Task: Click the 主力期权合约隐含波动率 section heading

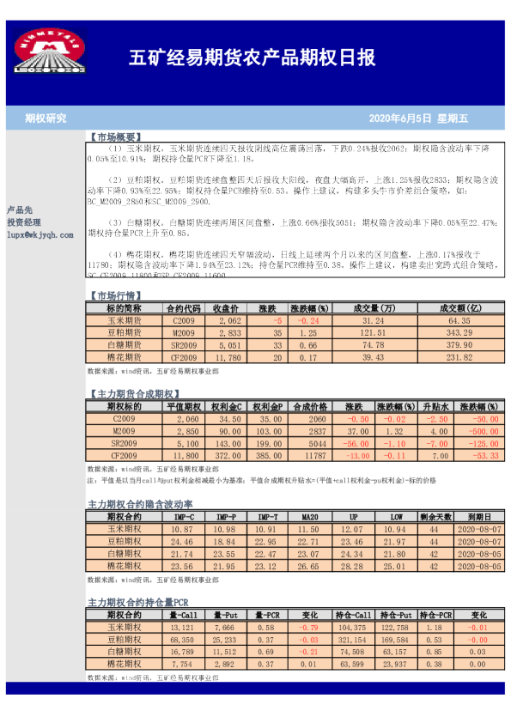Action: (140, 504)
